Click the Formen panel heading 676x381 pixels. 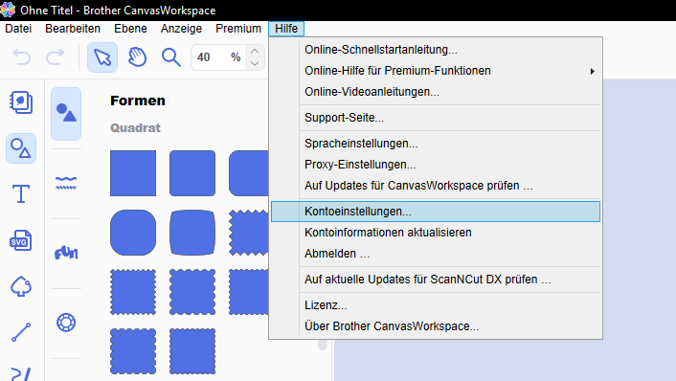[138, 101]
